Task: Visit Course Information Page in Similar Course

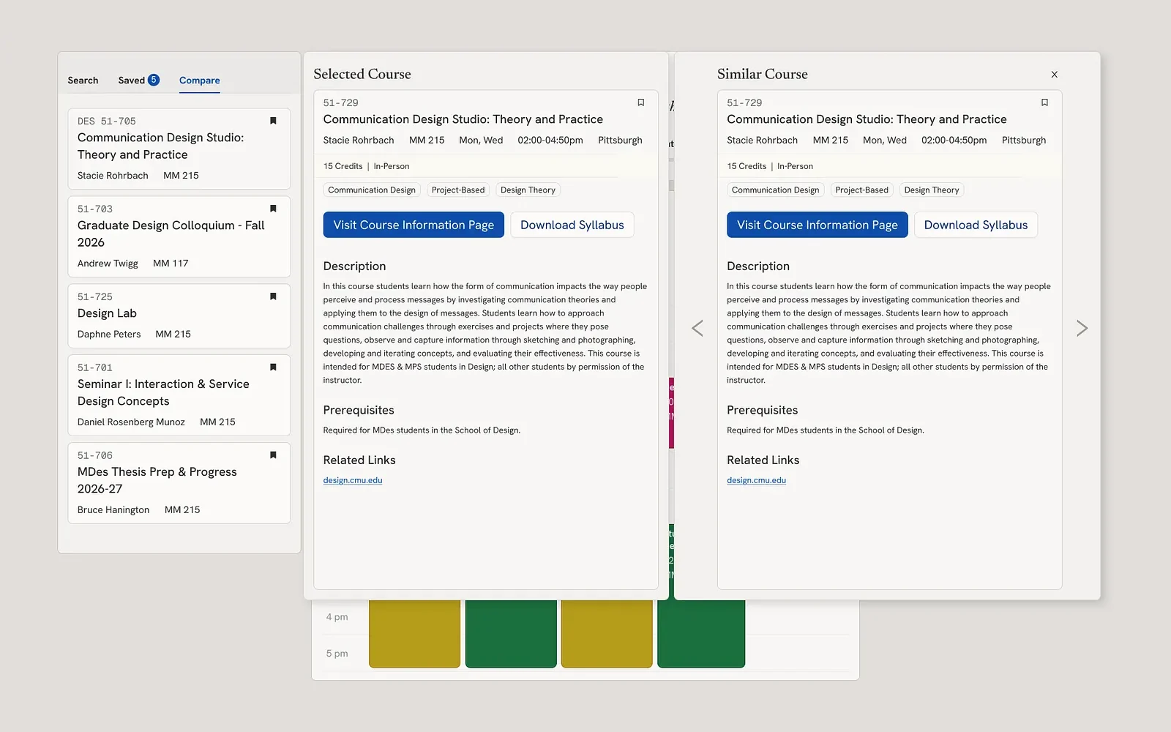Action: [818, 225]
